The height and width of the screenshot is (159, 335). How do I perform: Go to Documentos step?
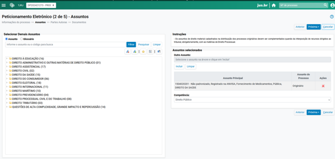tap(79, 22)
